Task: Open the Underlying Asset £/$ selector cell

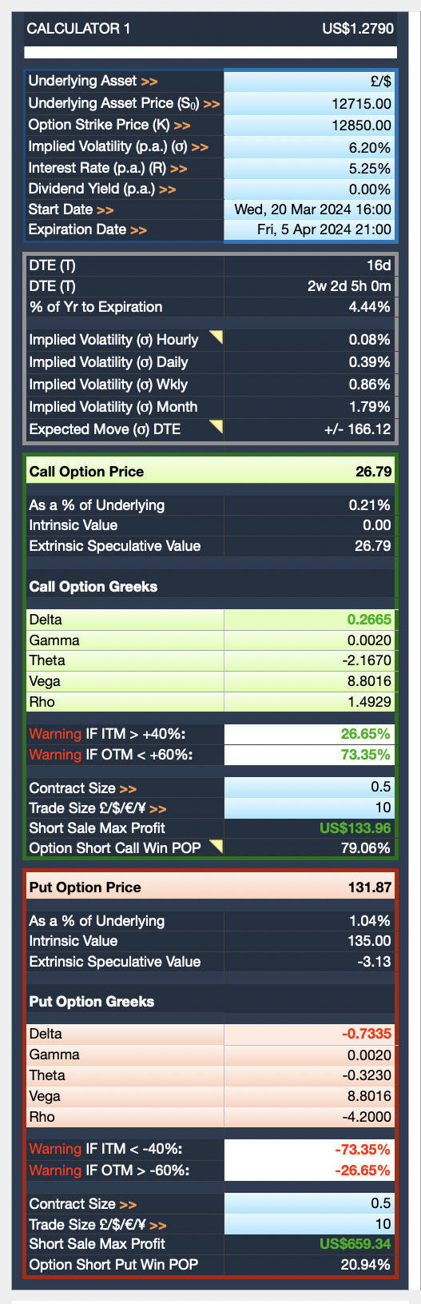Action: click(x=308, y=82)
